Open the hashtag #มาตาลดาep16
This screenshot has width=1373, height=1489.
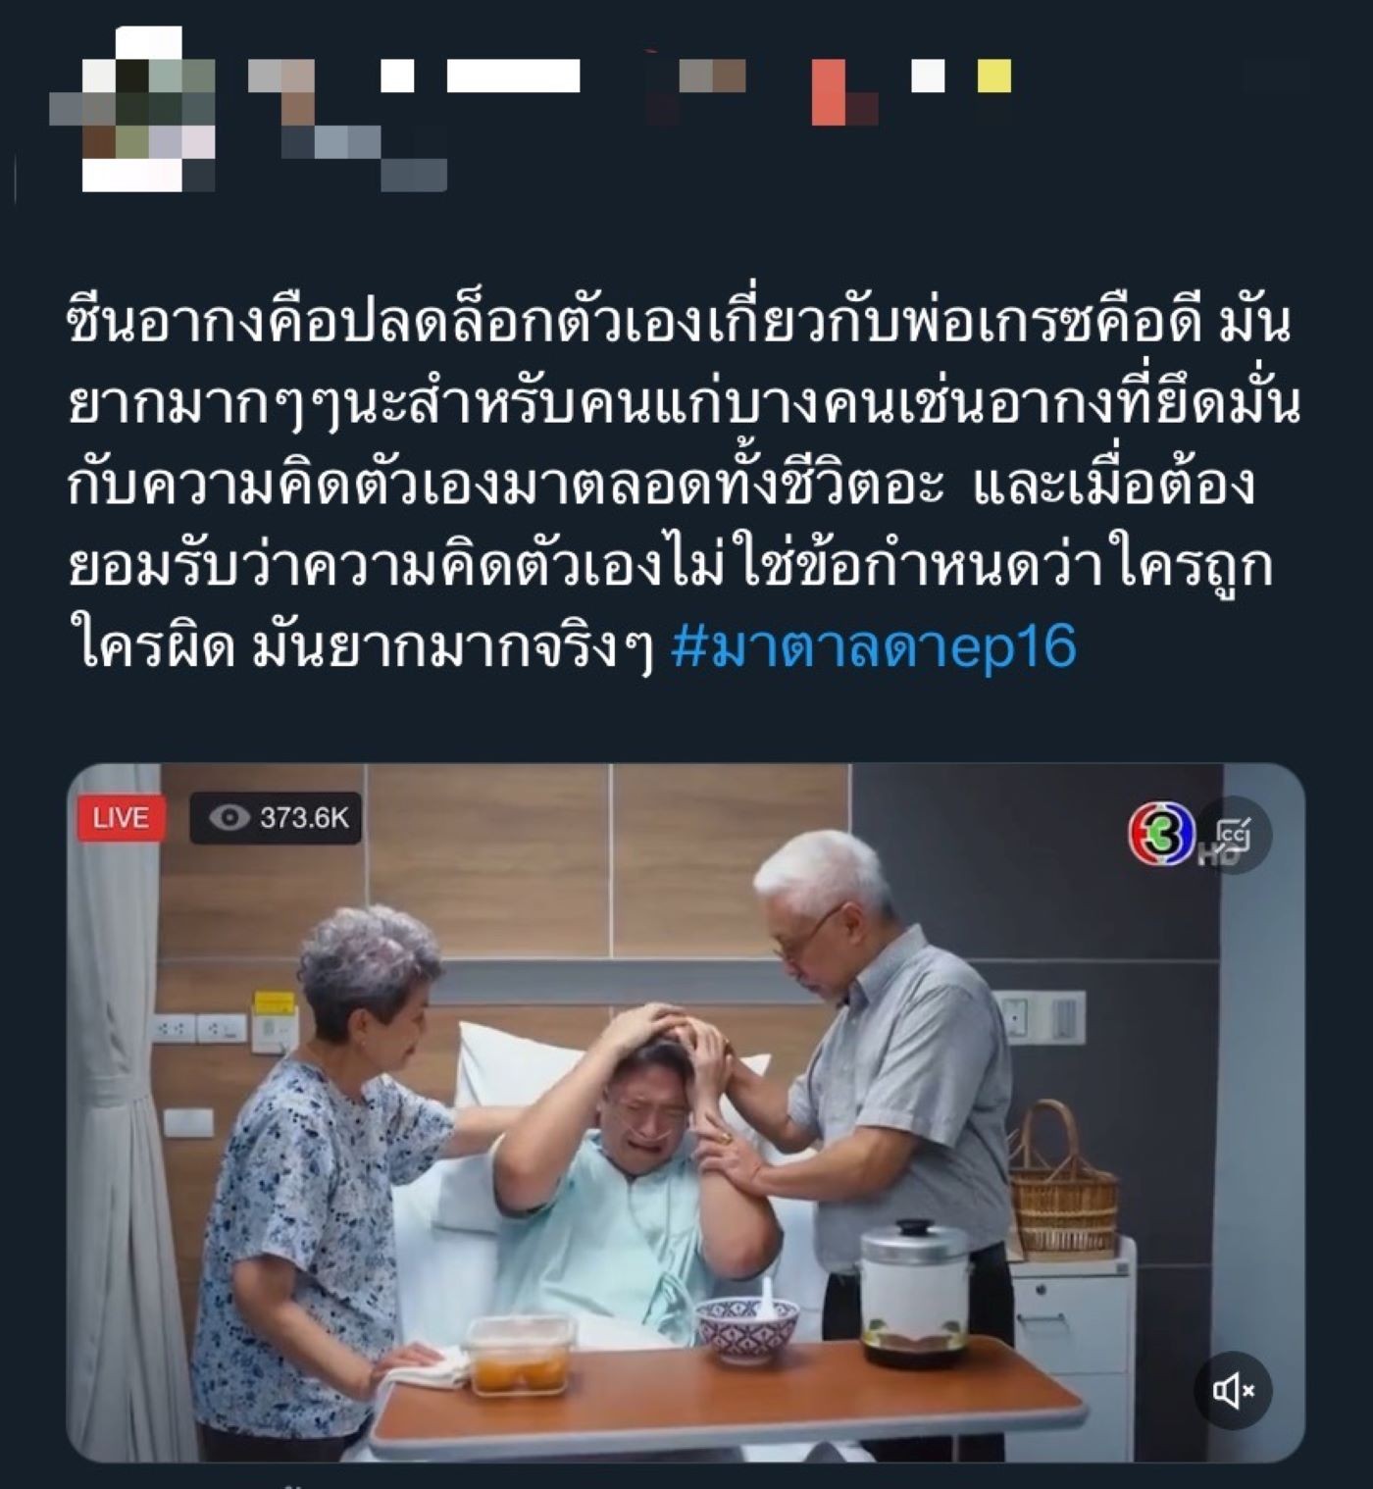coord(874,645)
